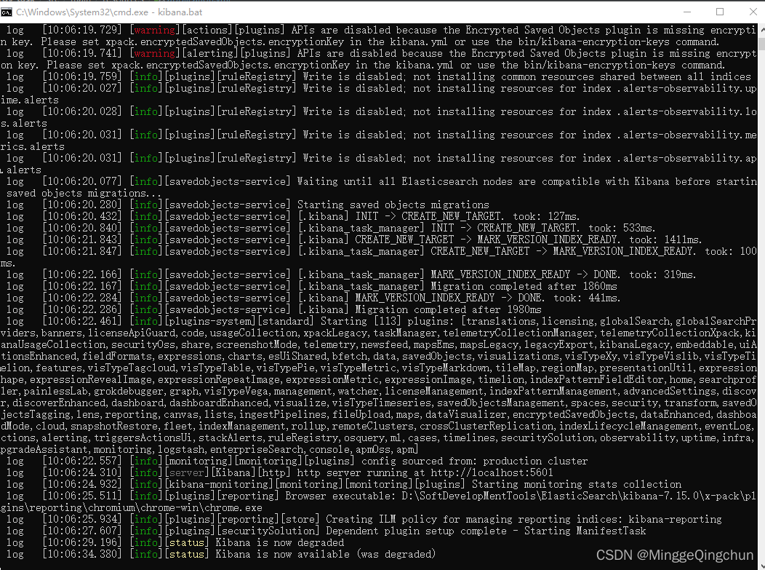Click the 'config sourced from production cluster' line
This screenshot has width=765, height=570.
coord(473,461)
